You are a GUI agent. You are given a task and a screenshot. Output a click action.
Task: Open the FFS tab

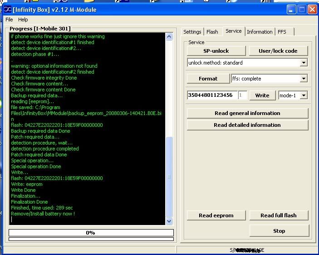282,32
